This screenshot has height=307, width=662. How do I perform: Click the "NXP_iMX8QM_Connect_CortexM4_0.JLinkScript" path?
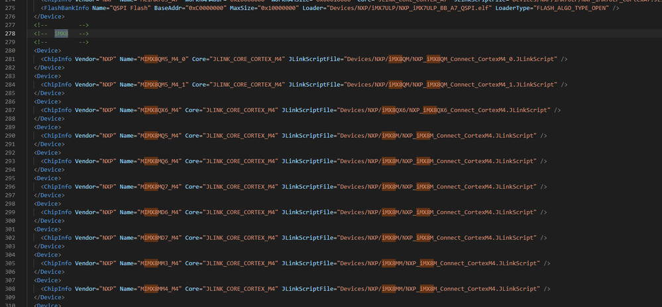point(483,59)
